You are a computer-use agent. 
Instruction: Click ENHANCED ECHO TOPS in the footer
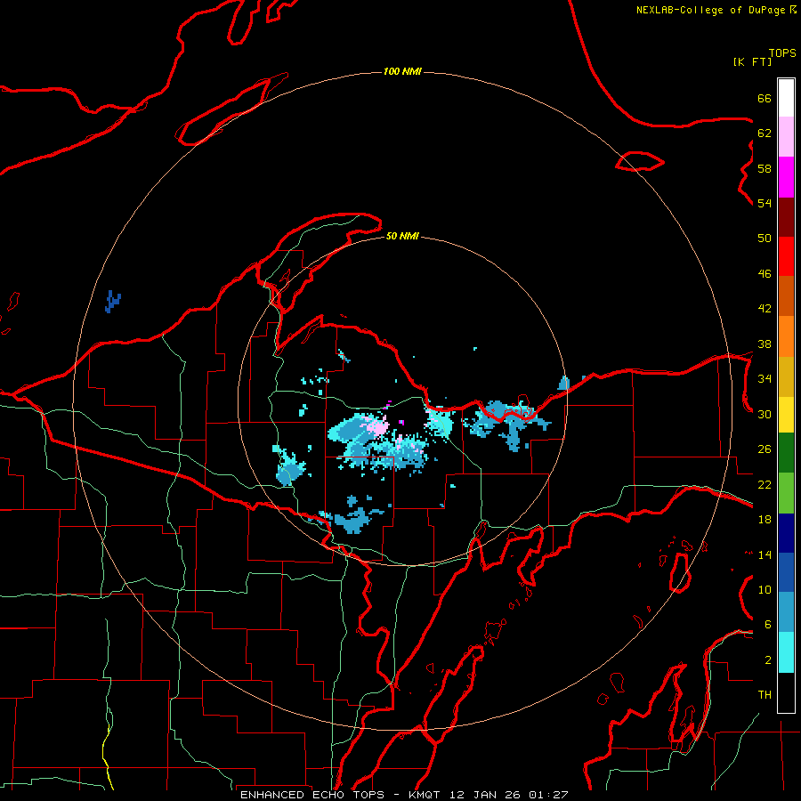tap(312, 795)
